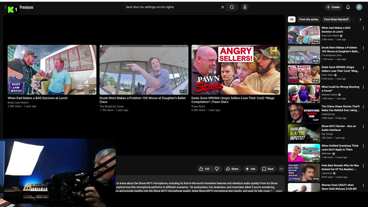Open sidebar video When Dad Makes a BAD Decision

(x=336, y=30)
